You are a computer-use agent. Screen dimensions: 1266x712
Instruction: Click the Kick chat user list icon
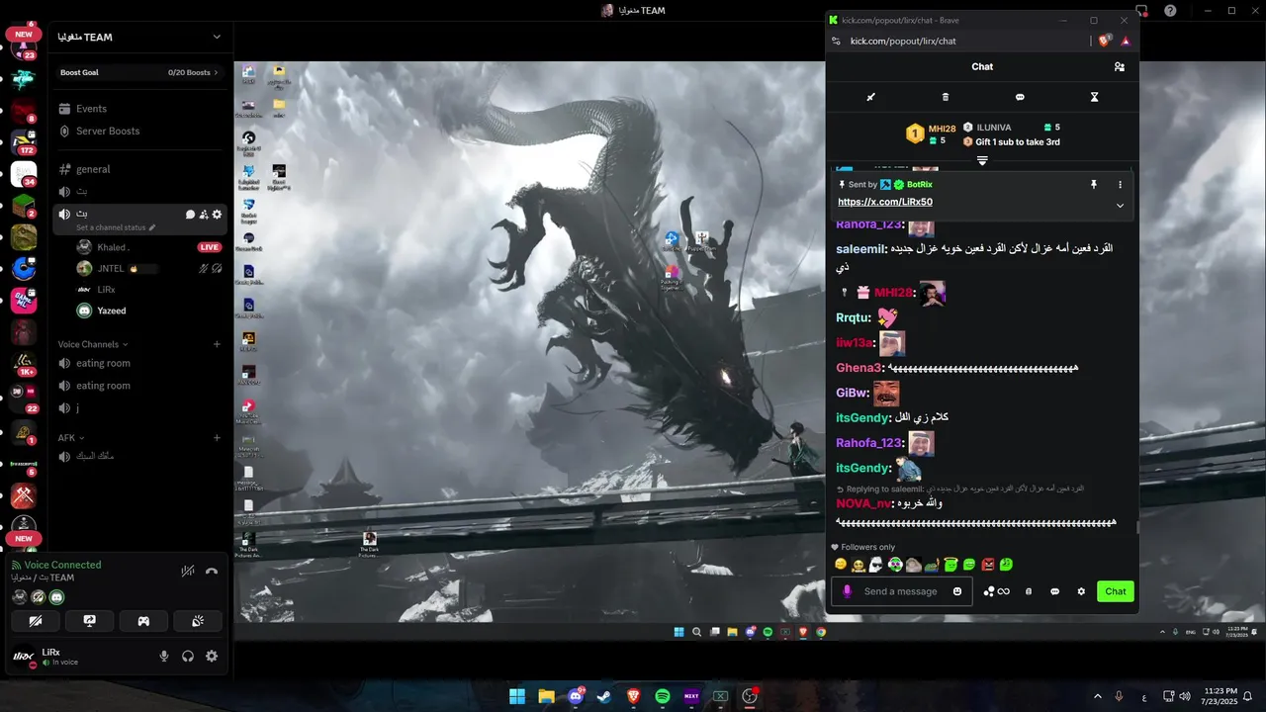pos(1119,67)
